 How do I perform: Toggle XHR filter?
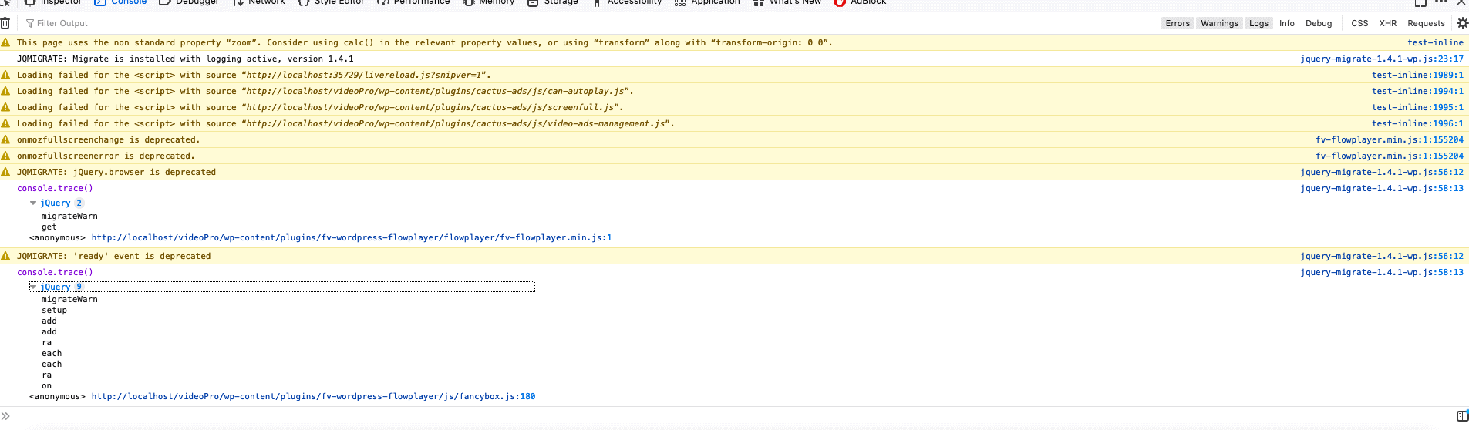point(1388,23)
